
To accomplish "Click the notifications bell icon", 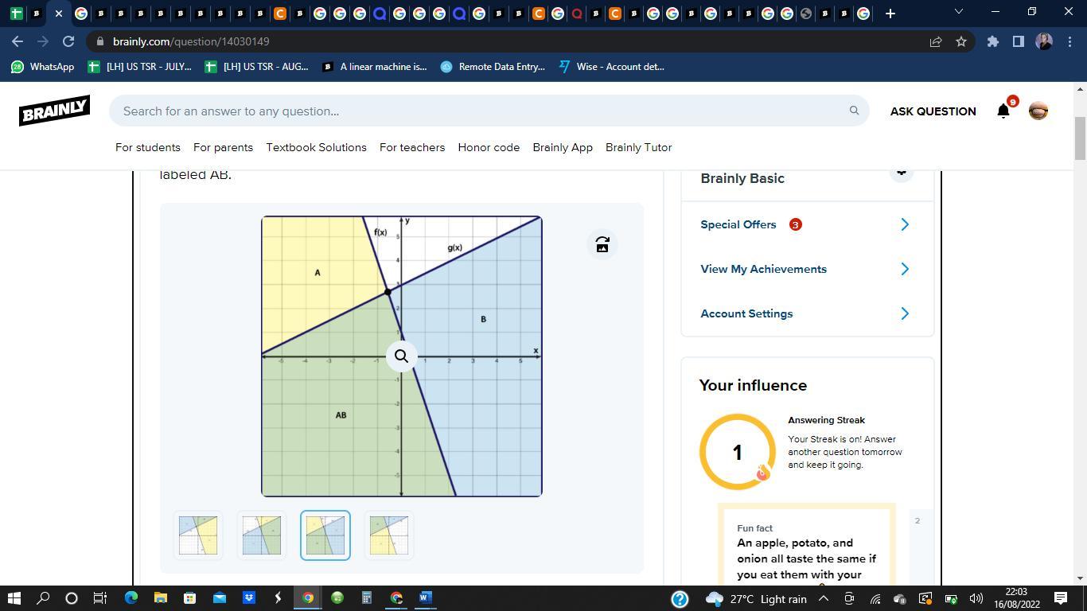I will tap(1003, 111).
